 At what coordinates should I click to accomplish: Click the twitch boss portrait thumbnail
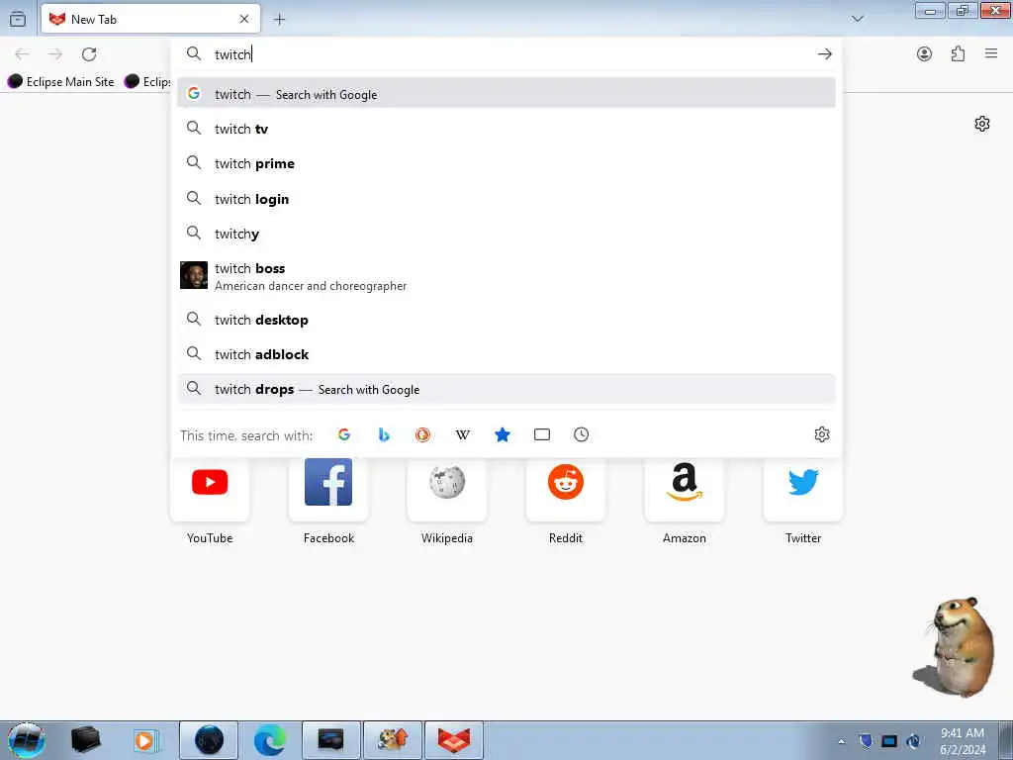point(194,275)
